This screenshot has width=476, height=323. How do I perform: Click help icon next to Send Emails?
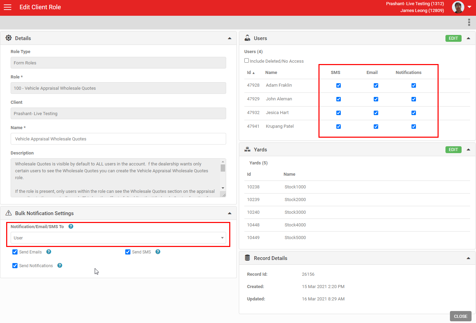pos(49,252)
